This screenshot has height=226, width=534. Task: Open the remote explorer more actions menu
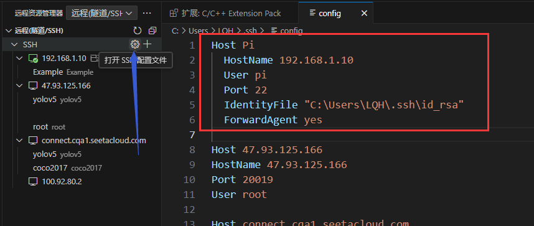147,13
